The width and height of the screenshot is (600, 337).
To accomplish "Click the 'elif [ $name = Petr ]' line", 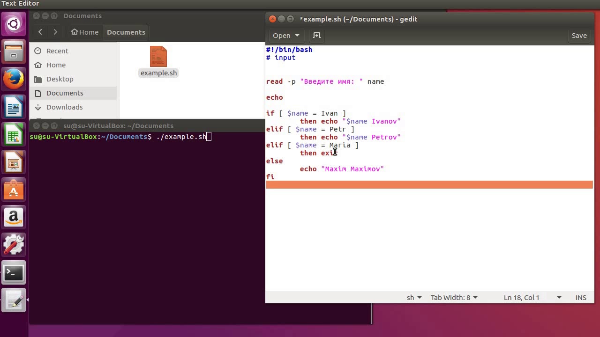I will (x=310, y=129).
